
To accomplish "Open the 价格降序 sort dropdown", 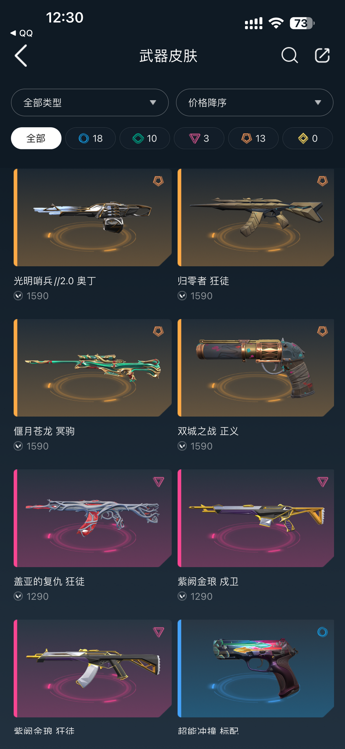I will pos(255,102).
